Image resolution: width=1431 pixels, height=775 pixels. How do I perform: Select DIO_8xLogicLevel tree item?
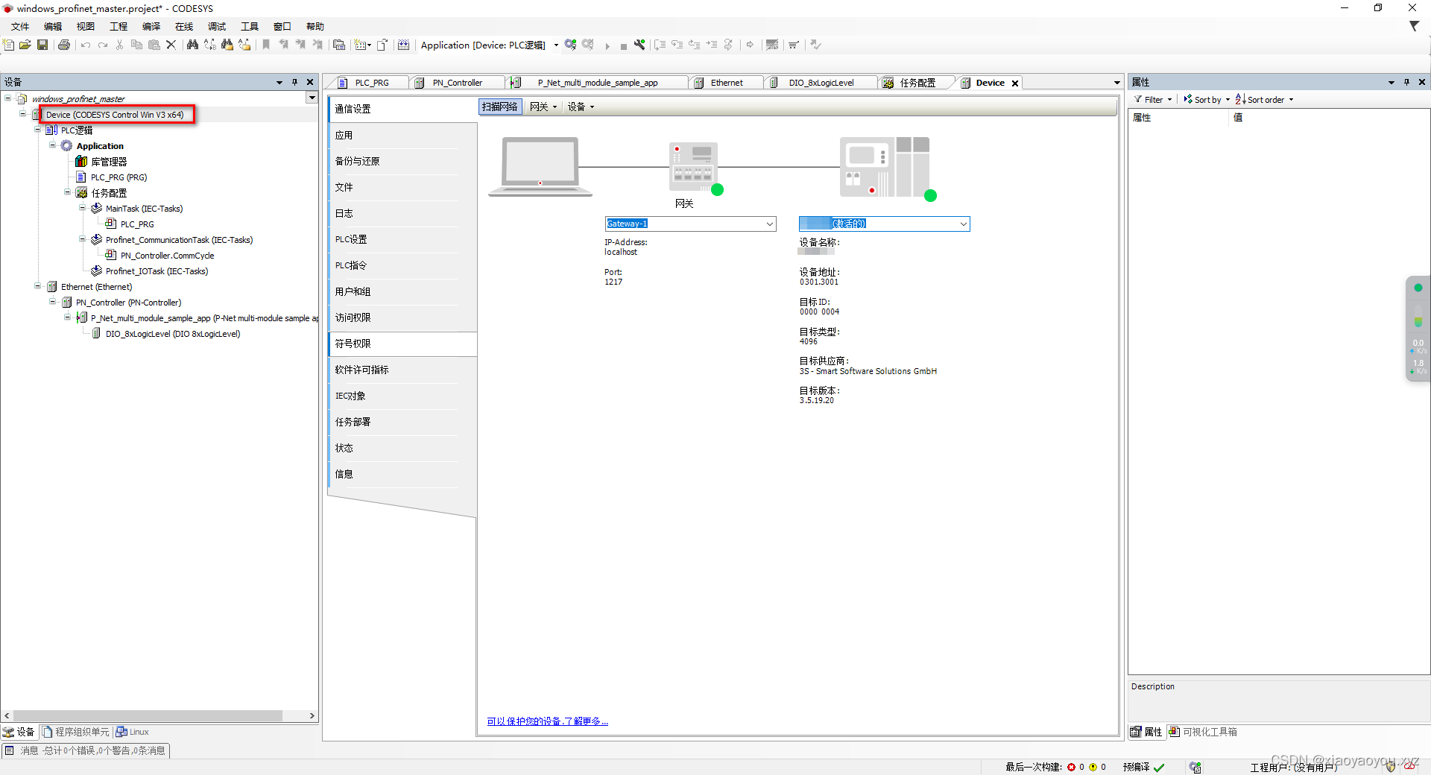(173, 334)
